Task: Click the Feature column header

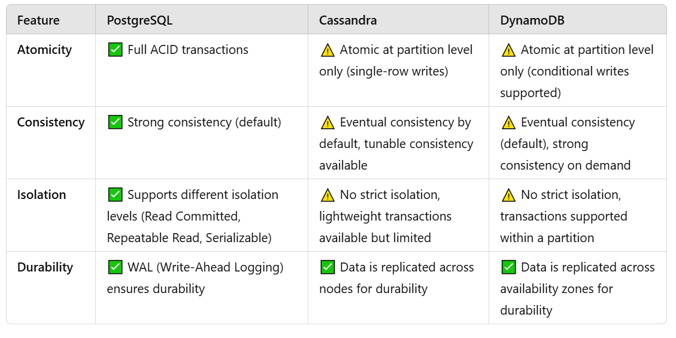Action: (x=38, y=20)
